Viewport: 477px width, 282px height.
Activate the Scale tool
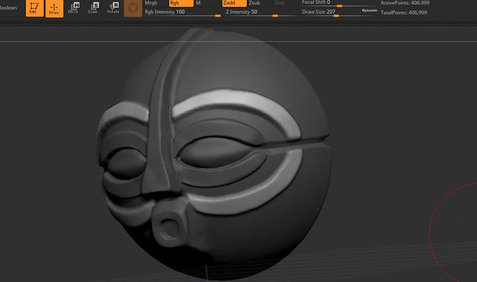coord(93,8)
